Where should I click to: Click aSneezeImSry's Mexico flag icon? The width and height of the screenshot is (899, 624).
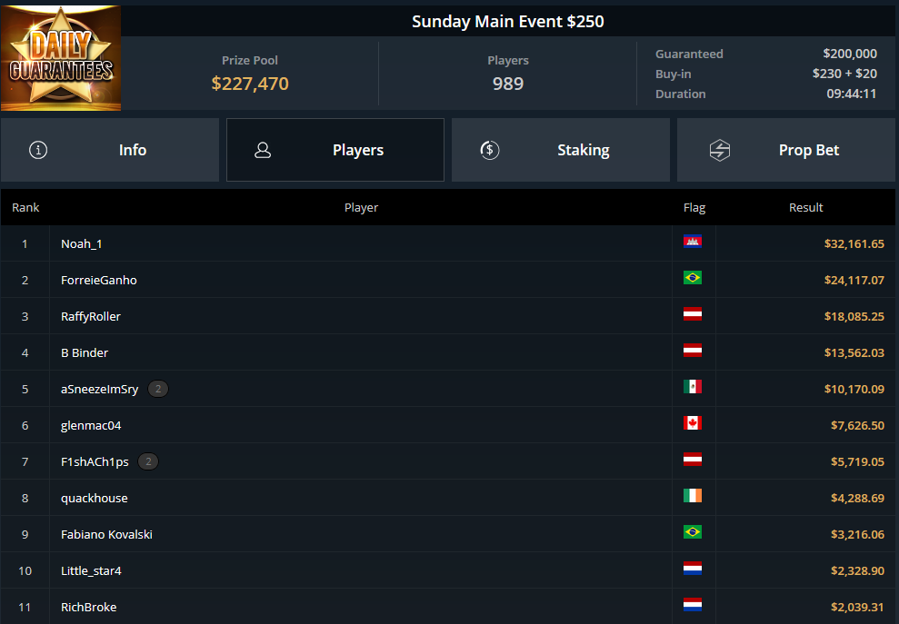[693, 387]
